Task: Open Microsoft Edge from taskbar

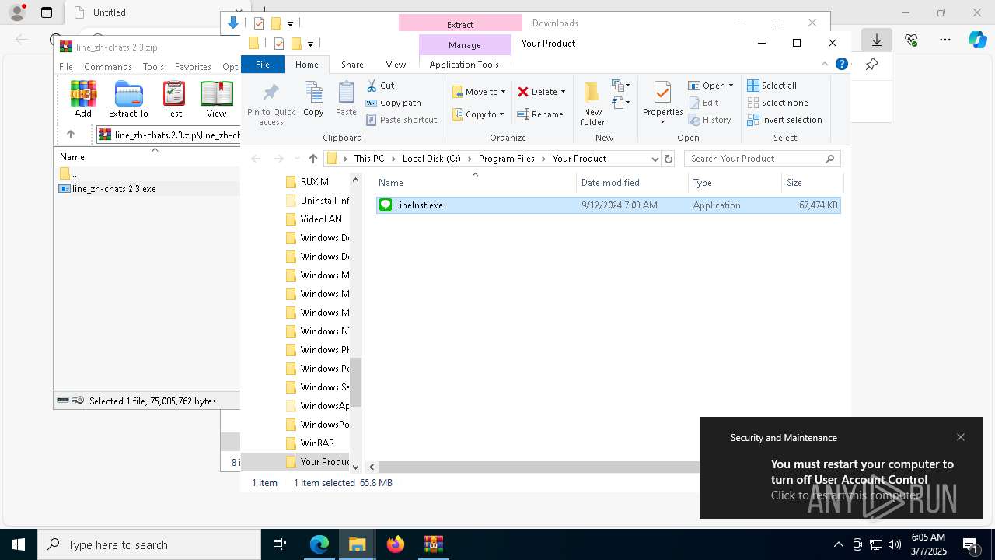Action: tap(319, 544)
